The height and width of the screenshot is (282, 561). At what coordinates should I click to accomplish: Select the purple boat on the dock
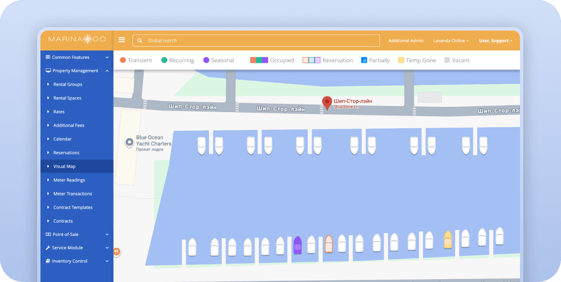click(298, 245)
